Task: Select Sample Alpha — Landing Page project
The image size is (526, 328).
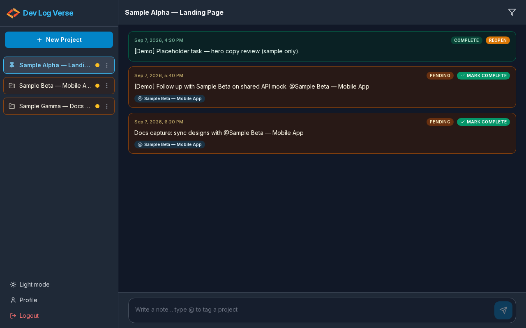Action: [59, 65]
